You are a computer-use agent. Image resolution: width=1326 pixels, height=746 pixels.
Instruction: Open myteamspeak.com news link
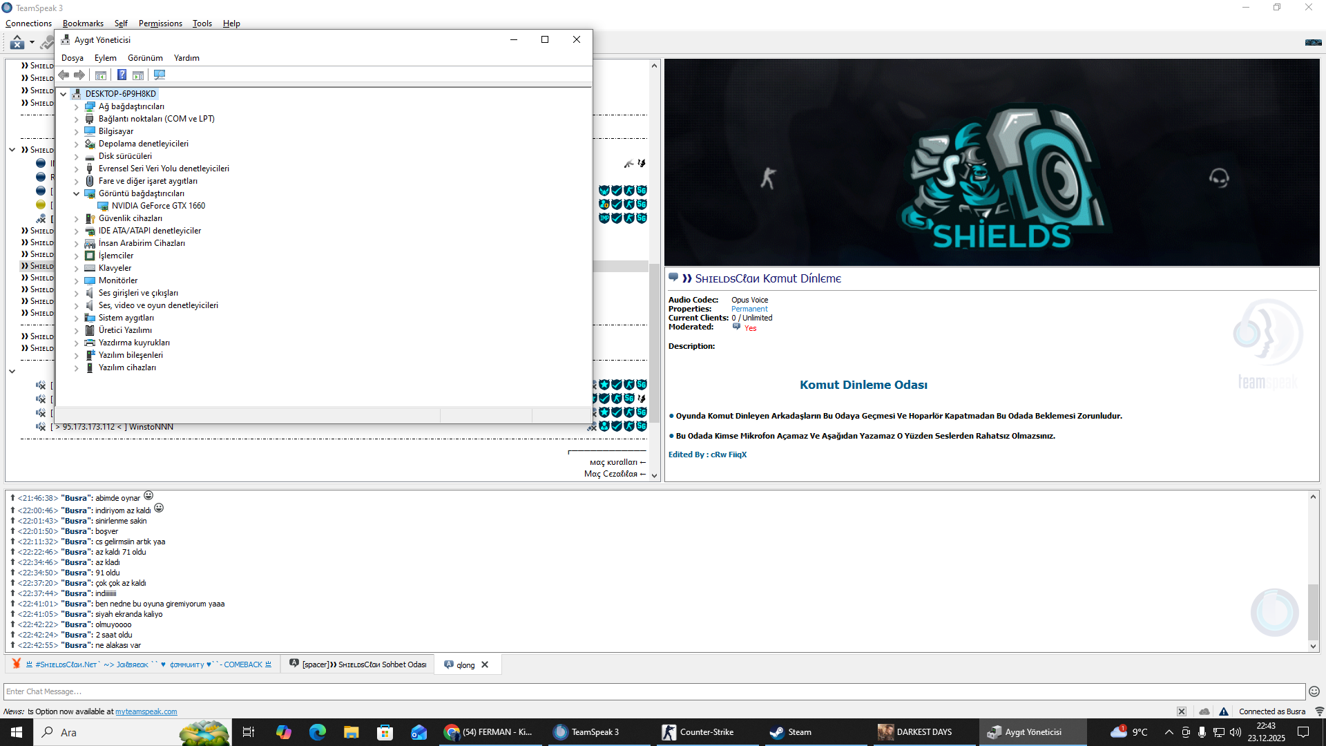pyautogui.click(x=146, y=711)
